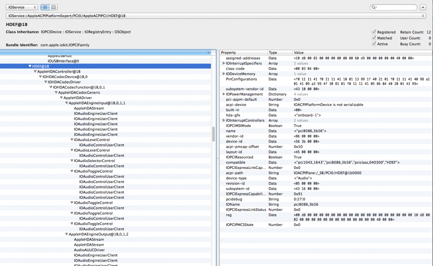Click the tree panel vertical scrollbar

coord(214,134)
